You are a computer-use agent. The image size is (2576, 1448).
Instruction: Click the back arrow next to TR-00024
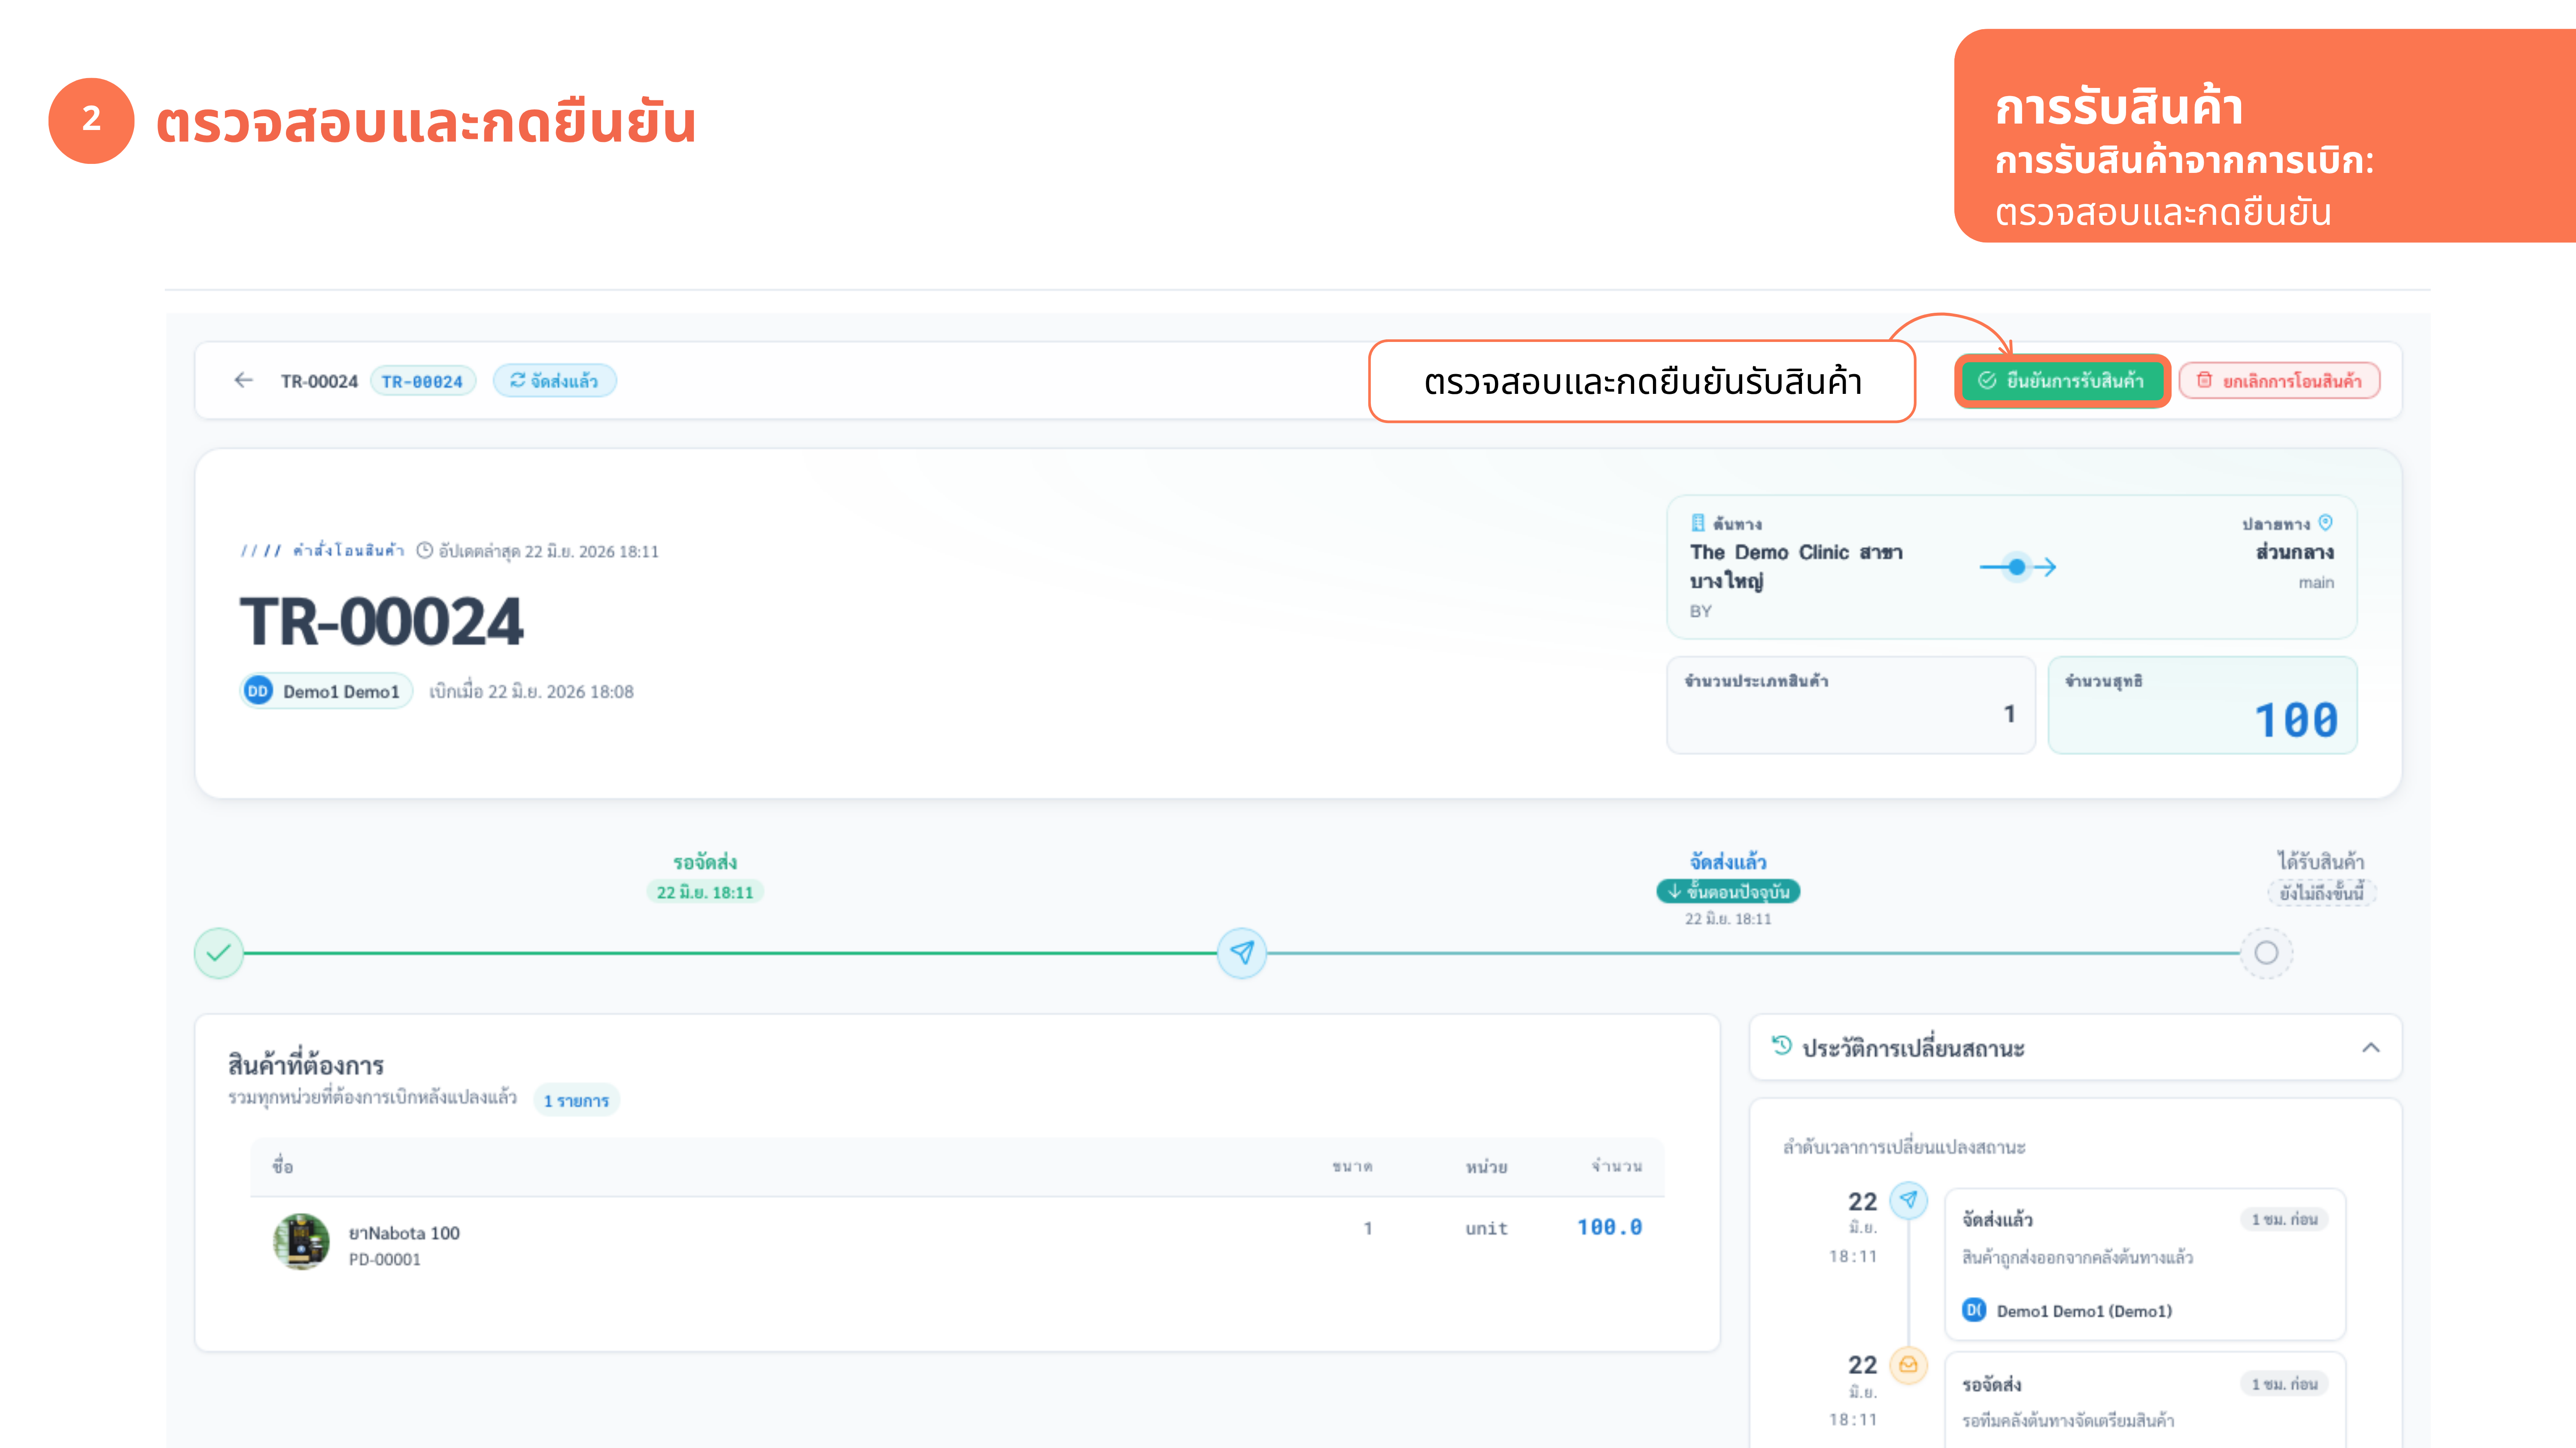click(x=243, y=380)
